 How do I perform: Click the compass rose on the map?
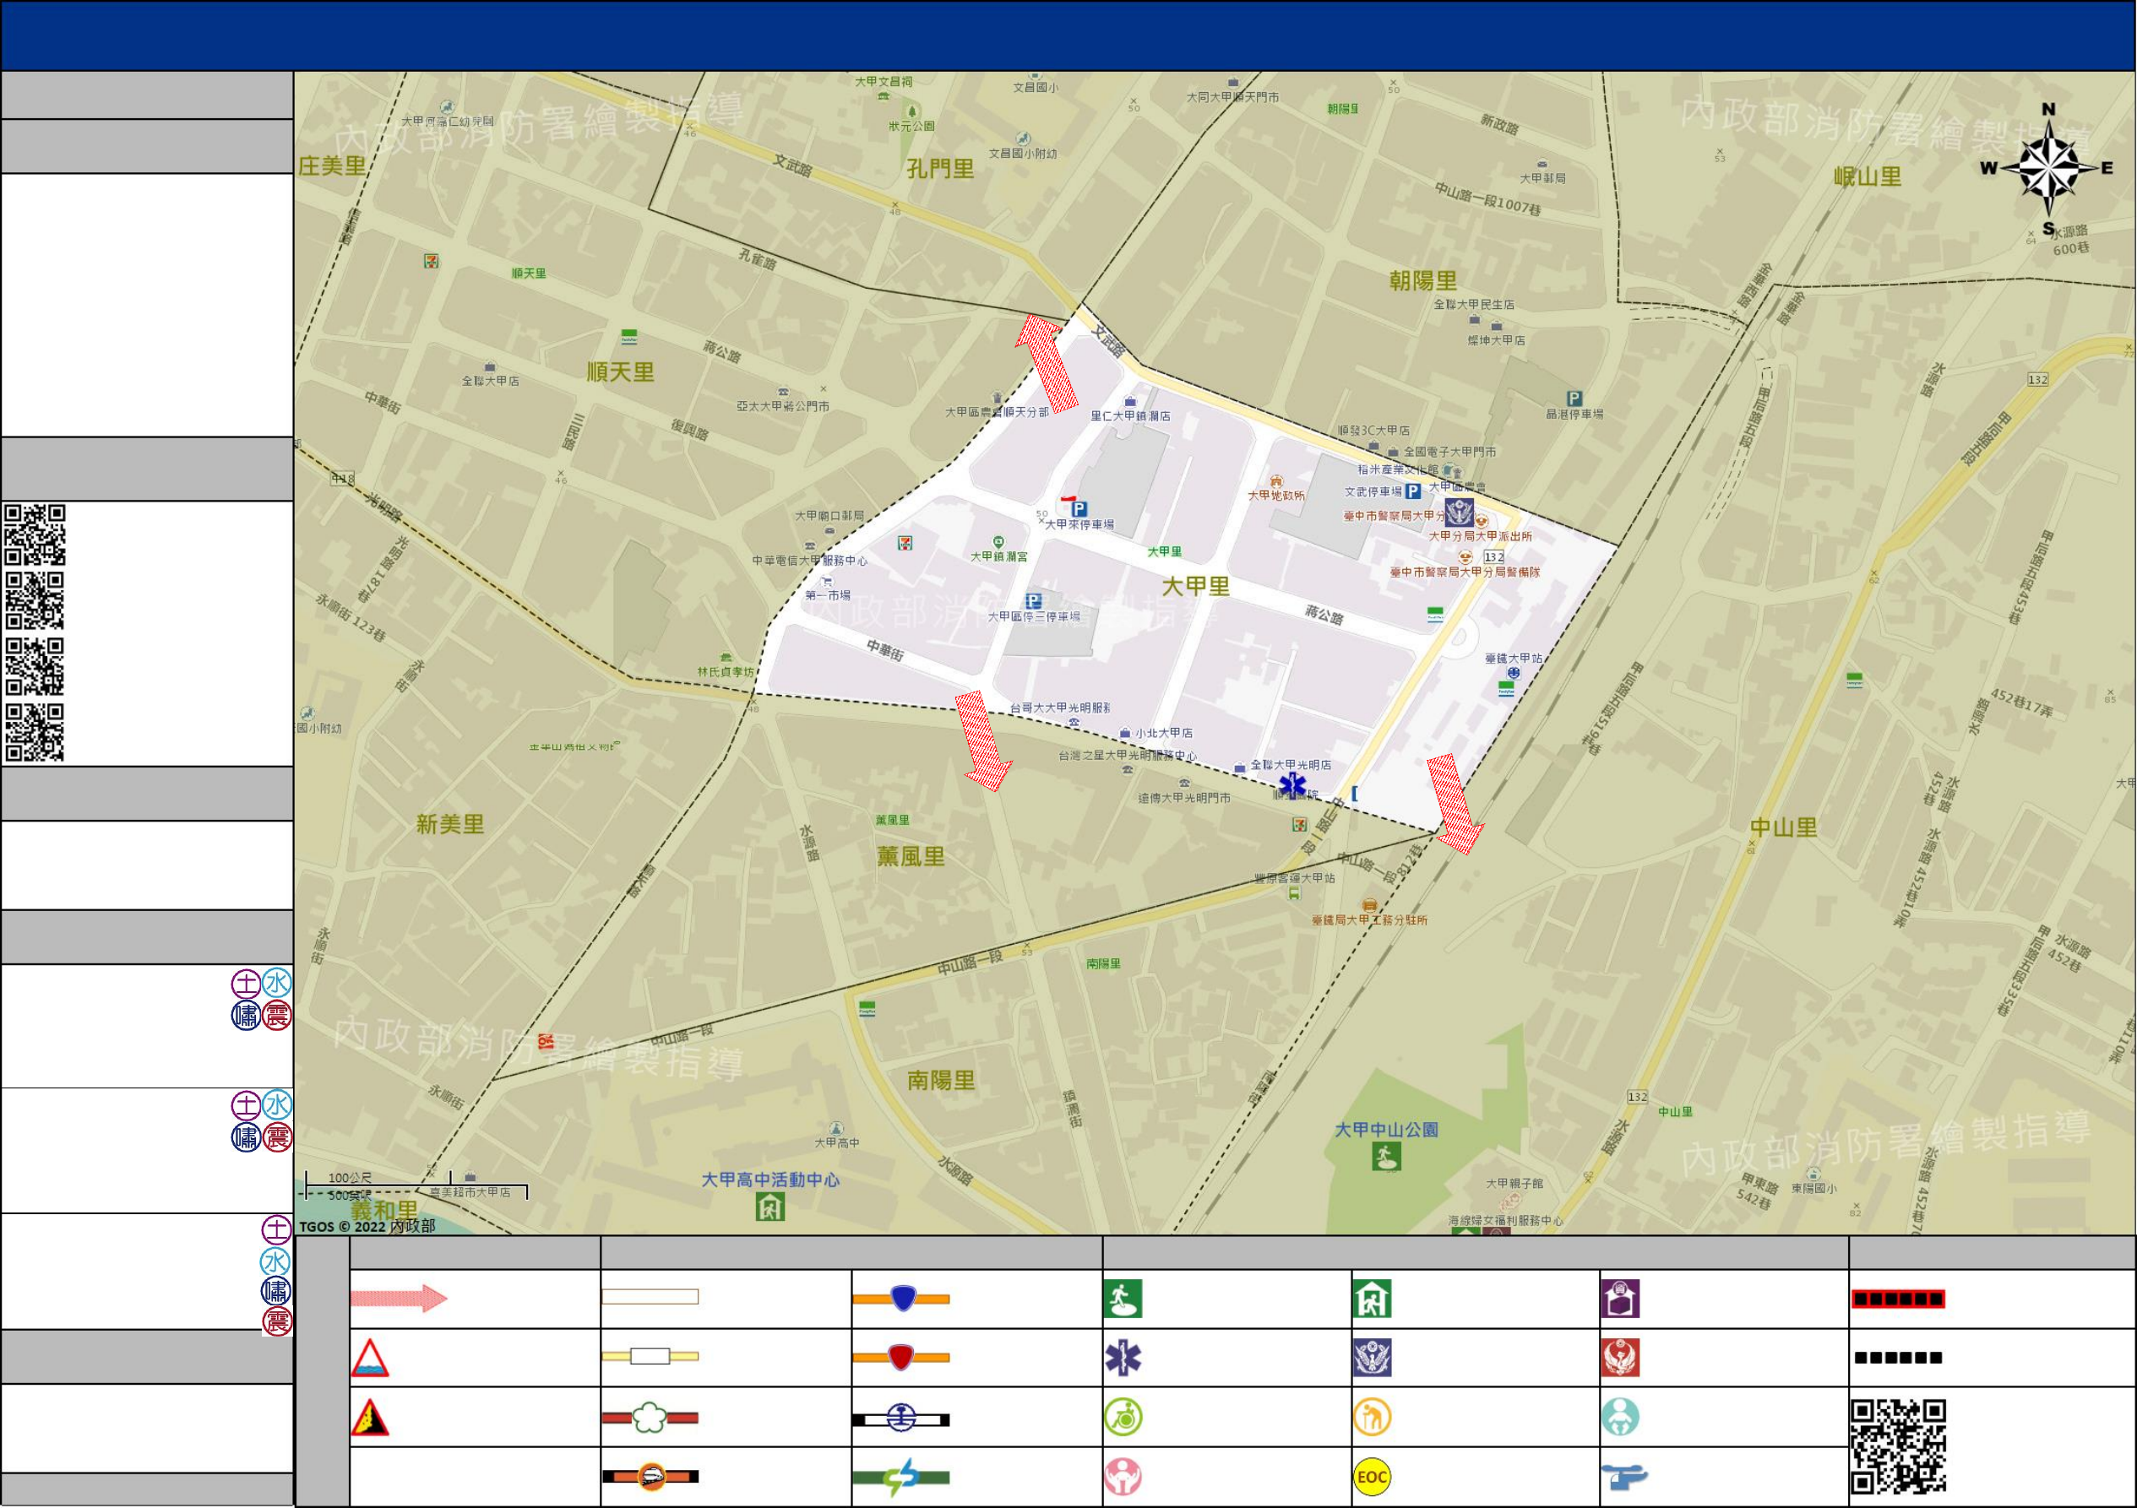tap(2049, 168)
